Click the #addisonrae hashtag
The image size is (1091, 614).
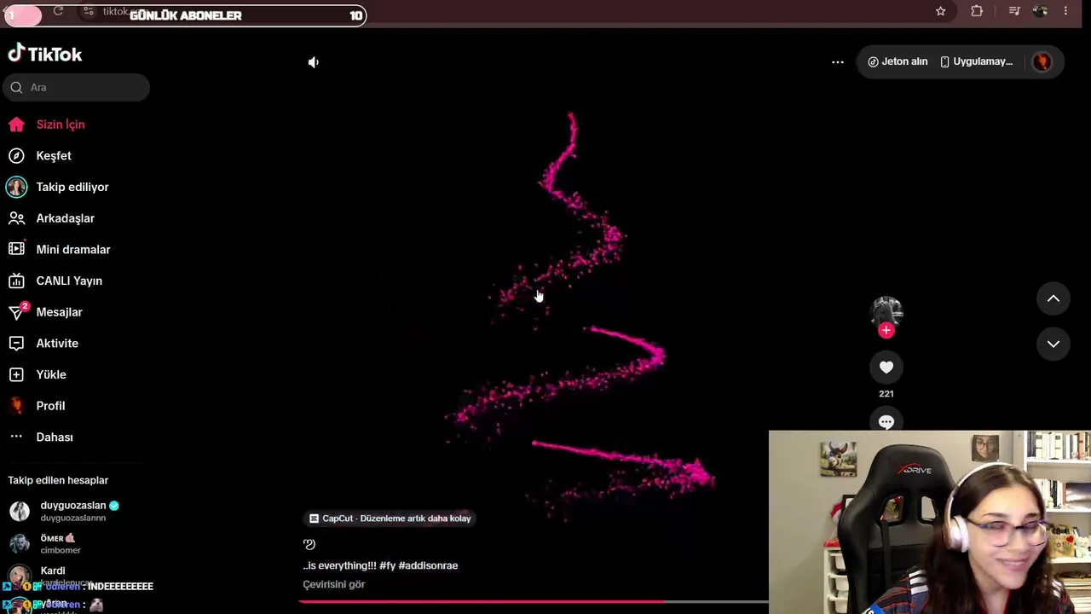[428, 565]
